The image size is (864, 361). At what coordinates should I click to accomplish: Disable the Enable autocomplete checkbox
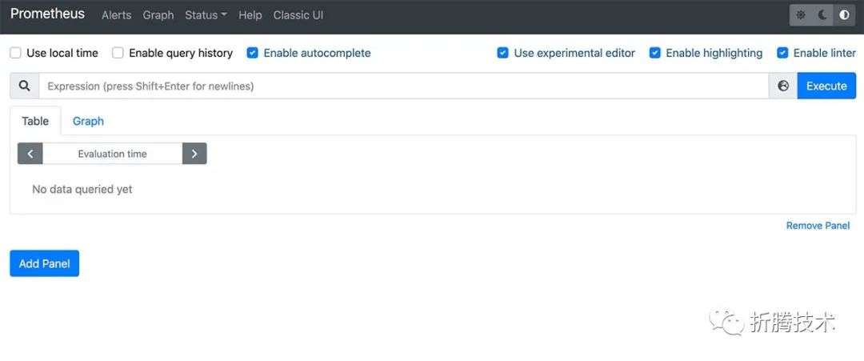click(x=252, y=53)
